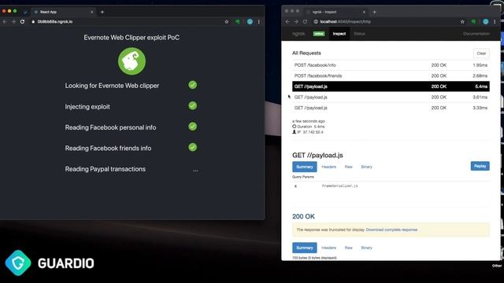The width and height of the screenshot is (504, 283).
Task: Select the React App browser tab
Action: coord(63,12)
